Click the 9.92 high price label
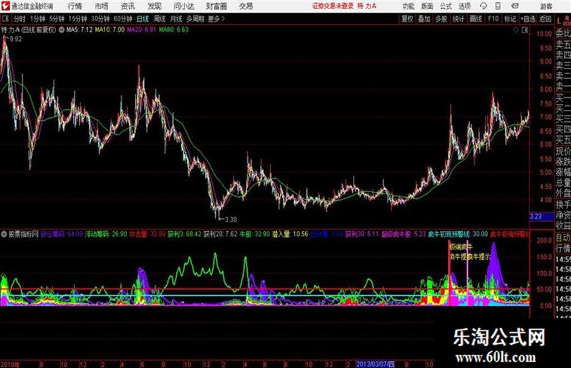571x368 pixels. pos(16,39)
